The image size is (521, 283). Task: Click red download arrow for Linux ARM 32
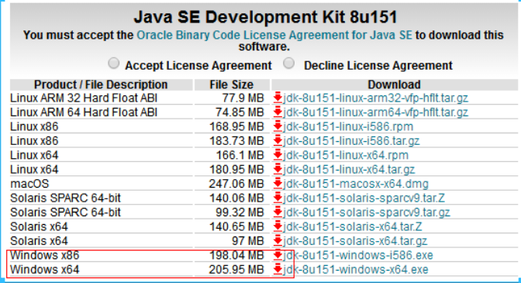[x=278, y=98]
